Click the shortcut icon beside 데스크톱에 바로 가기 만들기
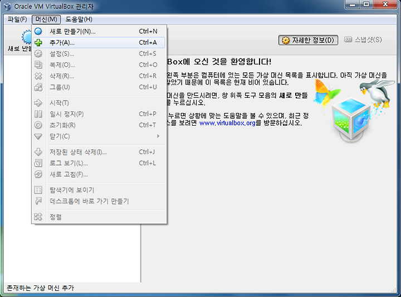The image size is (401, 297). 38,201
